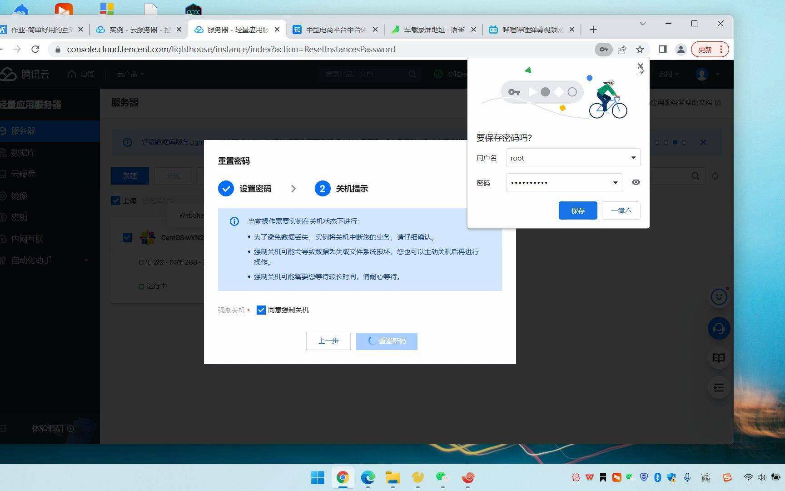Click the 新建 button
Viewport: 785px width, 491px height.
(x=130, y=176)
